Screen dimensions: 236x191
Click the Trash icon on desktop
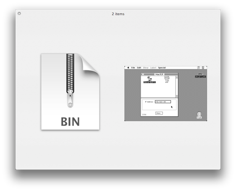199,115
